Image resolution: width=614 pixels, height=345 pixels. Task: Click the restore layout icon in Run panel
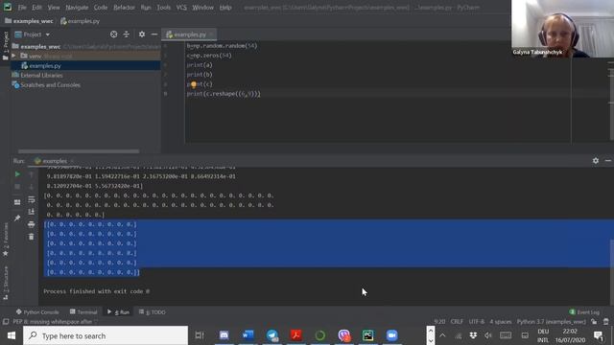17,202
